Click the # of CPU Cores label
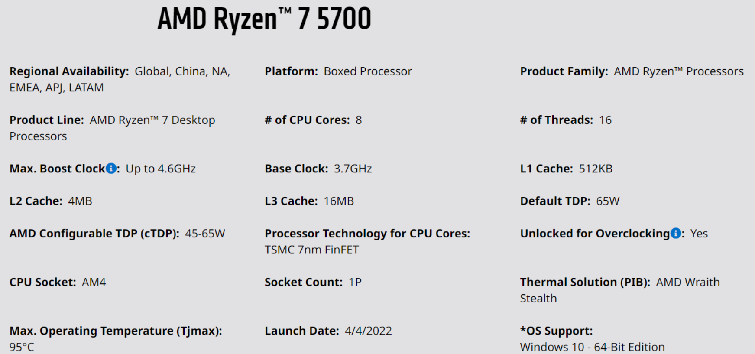 [x=307, y=120]
